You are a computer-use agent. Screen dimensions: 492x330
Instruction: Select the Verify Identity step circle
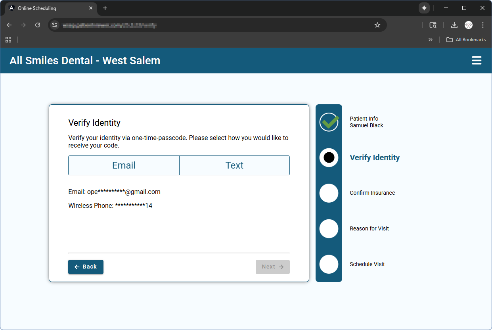(329, 157)
